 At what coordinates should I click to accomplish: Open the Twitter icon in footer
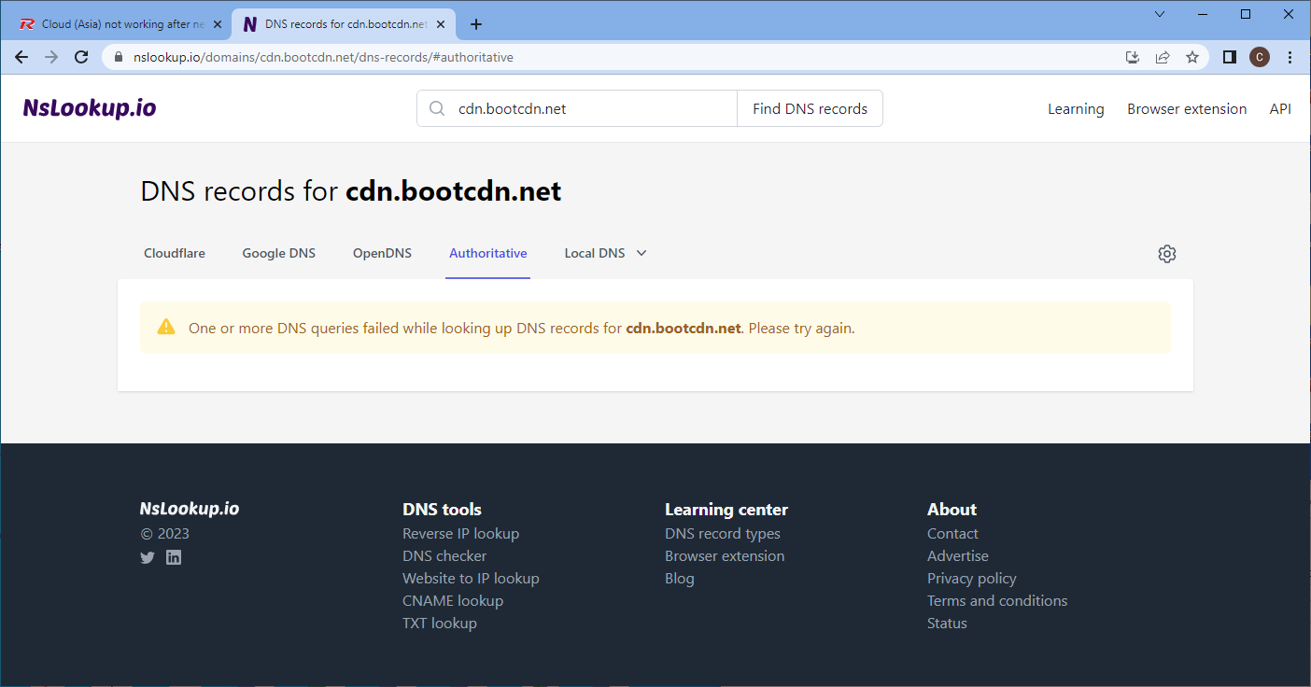pos(148,557)
